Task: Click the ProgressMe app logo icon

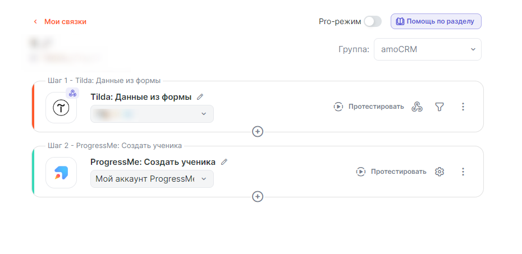Action: (x=61, y=173)
